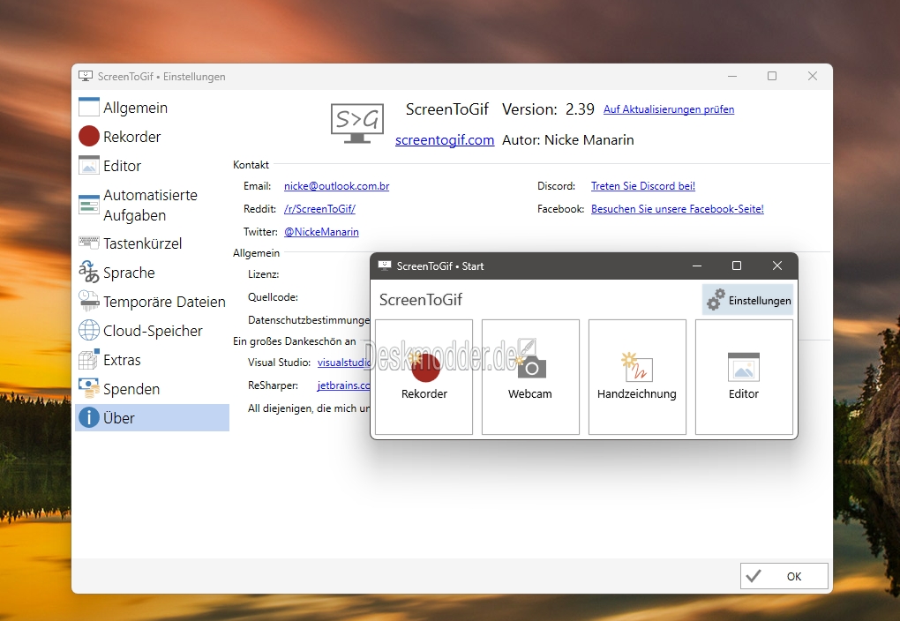Click the Spenden donation icon
Image resolution: width=900 pixels, height=621 pixels.
(89, 389)
